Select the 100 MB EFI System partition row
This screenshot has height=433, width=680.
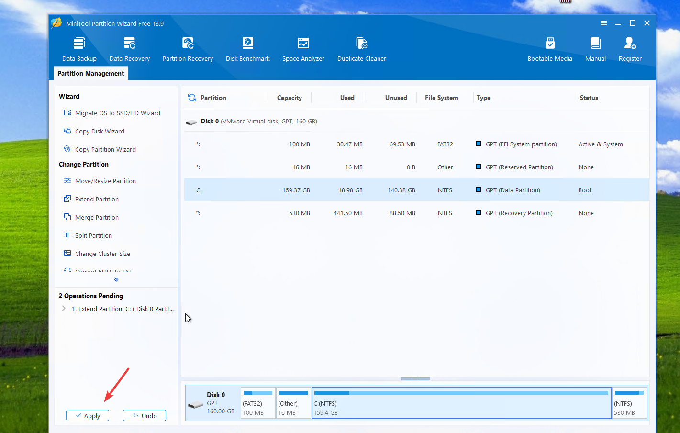tap(416, 144)
